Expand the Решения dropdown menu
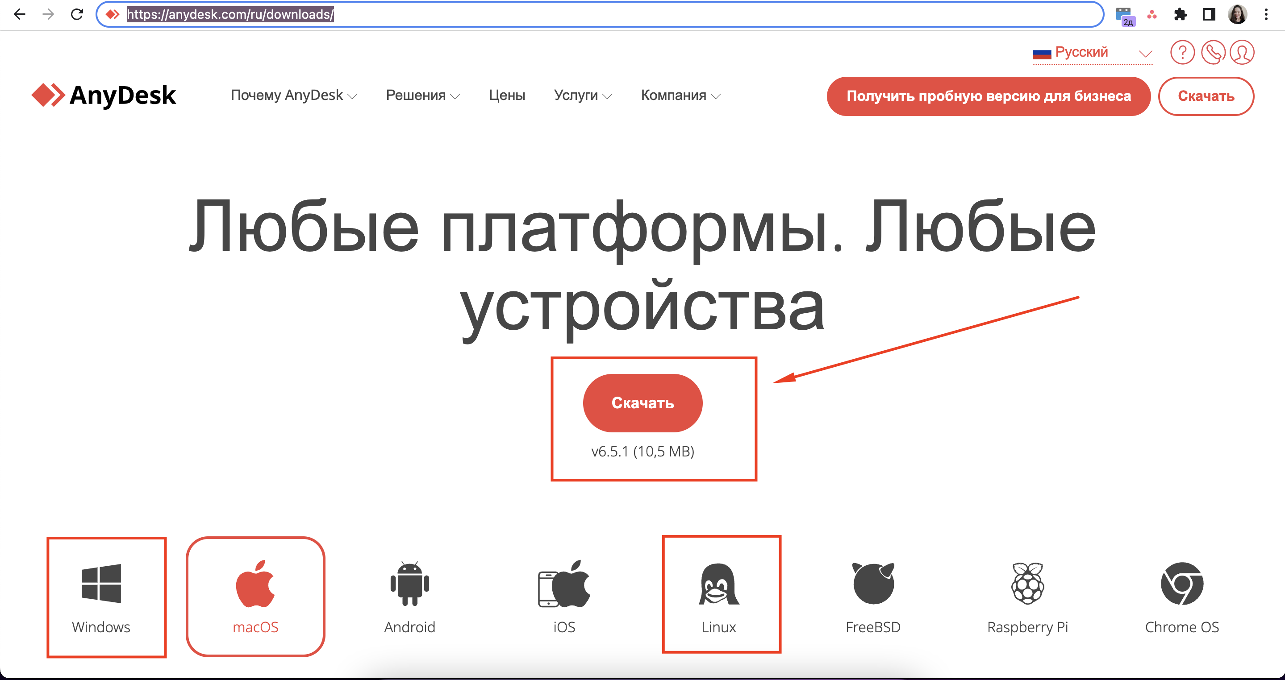The image size is (1285, 680). (422, 96)
